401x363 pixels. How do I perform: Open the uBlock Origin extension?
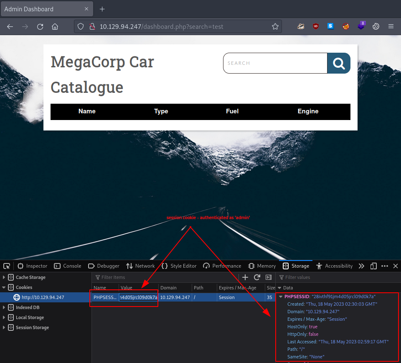click(x=316, y=26)
